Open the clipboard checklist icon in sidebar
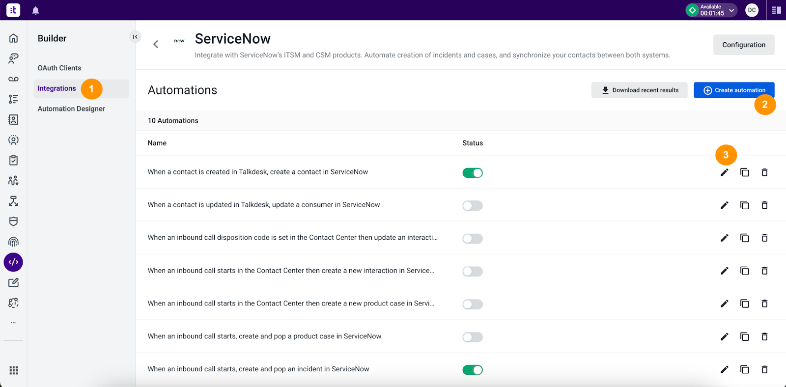 coord(13,160)
